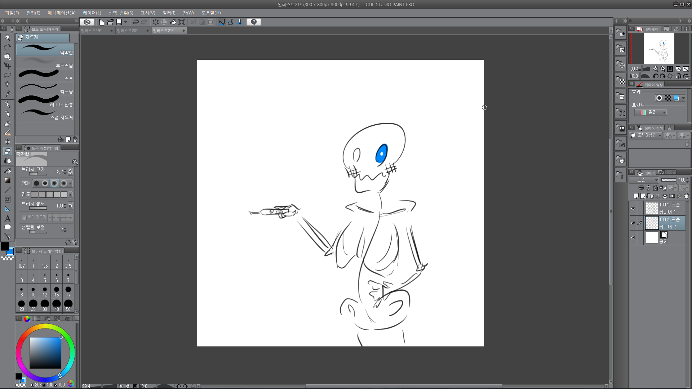Toggle the 벡터 지우기 checkbox
Image resolution: width=692 pixels, height=389 pixels.
[x=24, y=218]
